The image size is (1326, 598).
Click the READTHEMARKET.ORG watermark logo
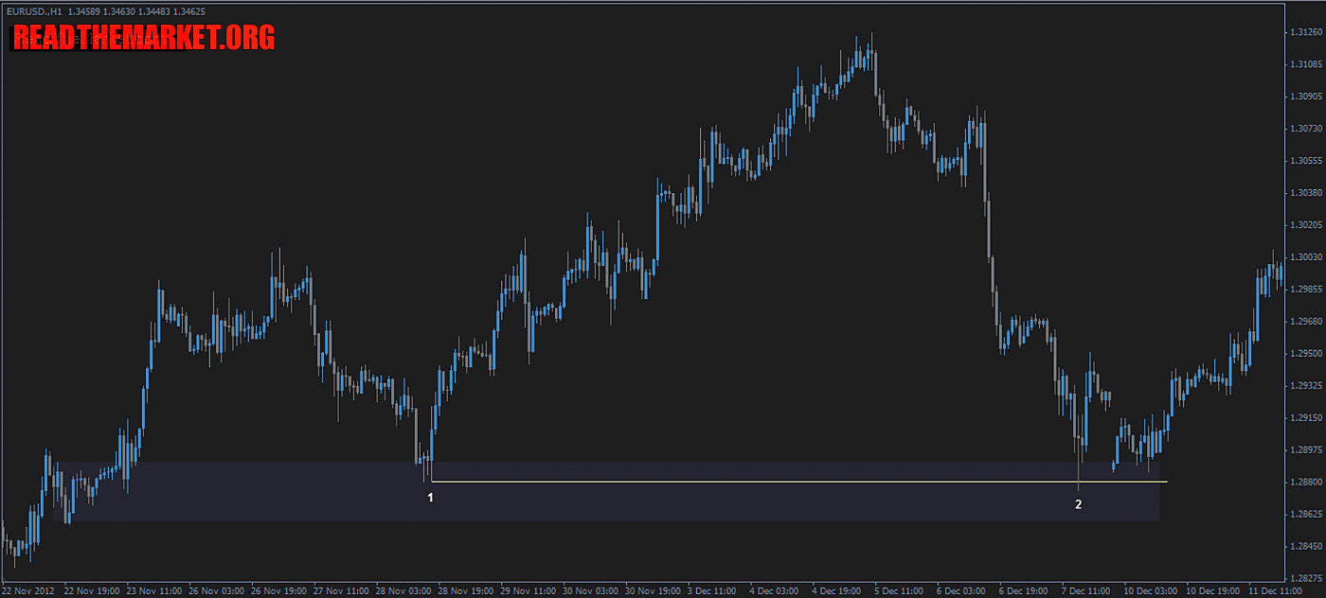144,38
